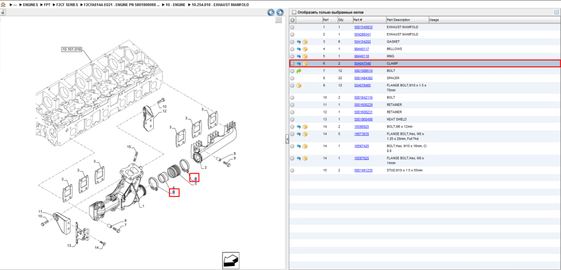Select the circle marker on SPACER row
561x270 pixels.
pos(292,78)
